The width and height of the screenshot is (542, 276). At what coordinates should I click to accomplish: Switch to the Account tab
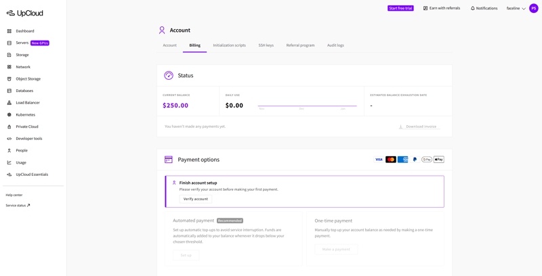170,45
